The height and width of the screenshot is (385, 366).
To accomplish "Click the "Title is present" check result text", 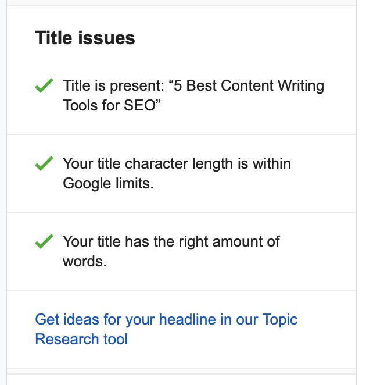I will pos(113,86).
